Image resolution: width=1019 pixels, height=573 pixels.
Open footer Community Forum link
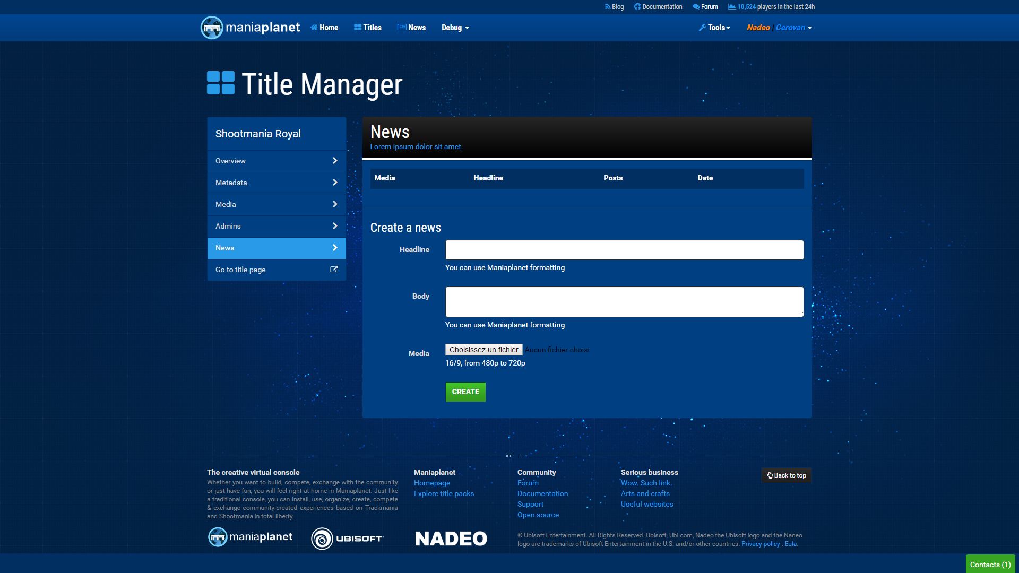(x=528, y=483)
